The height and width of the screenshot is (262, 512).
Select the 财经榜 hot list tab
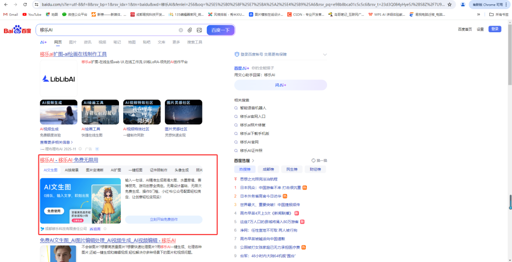(x=315, y=169)
